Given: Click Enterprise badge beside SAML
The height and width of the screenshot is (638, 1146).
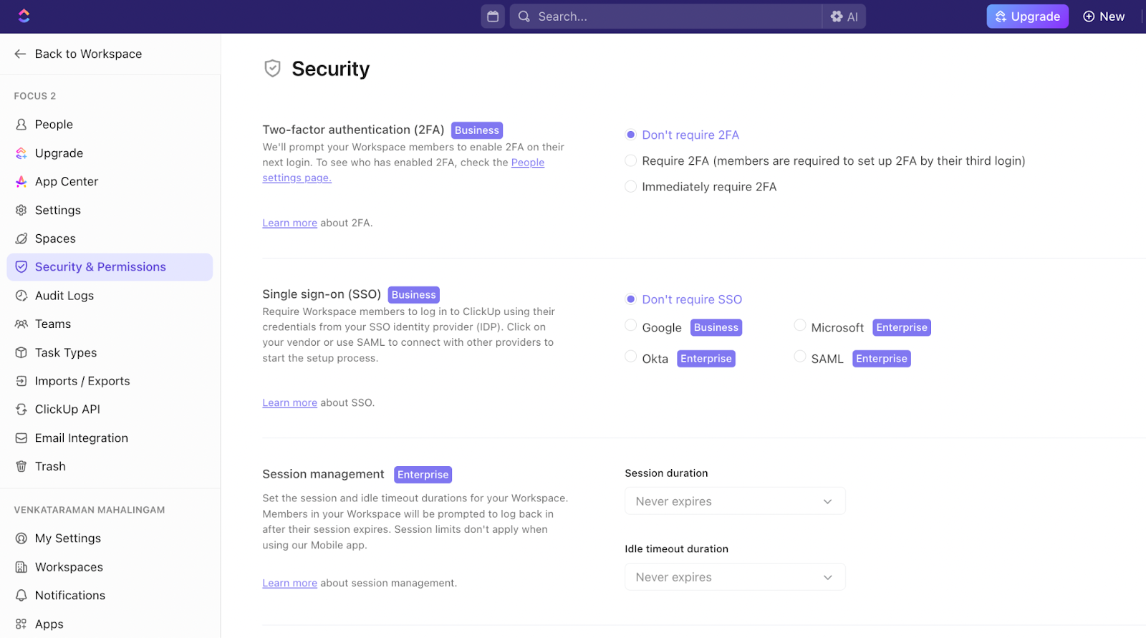Looking at the screenshot, I should 882,359.
